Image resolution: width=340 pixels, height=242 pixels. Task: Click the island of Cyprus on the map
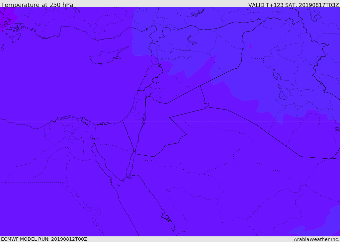tap(107, 56)
